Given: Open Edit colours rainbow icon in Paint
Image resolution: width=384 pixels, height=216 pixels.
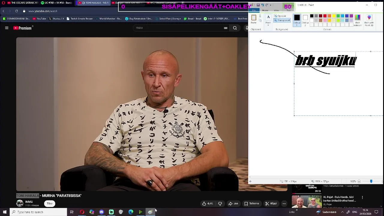Looking at the screenshot, I should (357, 17).
